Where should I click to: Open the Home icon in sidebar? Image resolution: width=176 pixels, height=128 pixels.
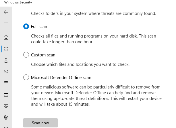click(6, 37)
